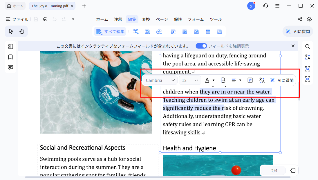The image size is (318, 180).
Task: Open the Cambria font family dropdown
Action: [160, 80]
